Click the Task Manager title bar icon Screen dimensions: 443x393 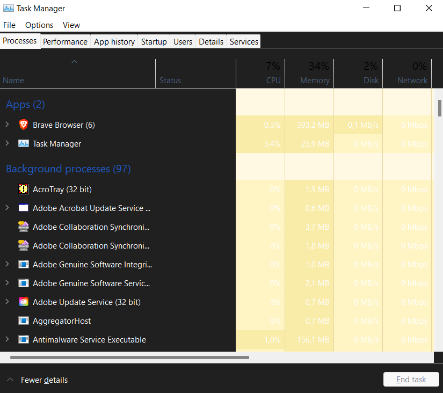pos(9,9)
